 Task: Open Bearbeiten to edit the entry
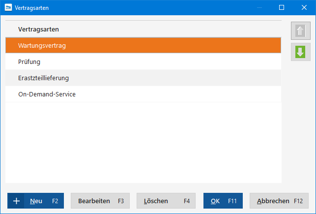point(100,201)
